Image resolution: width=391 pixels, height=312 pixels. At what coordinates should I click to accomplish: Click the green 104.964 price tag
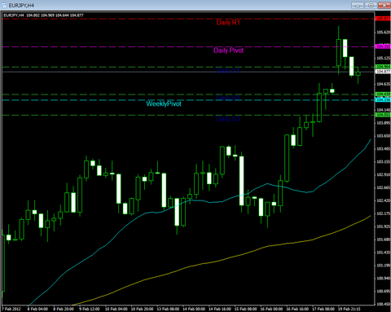(x=383, y=67)
